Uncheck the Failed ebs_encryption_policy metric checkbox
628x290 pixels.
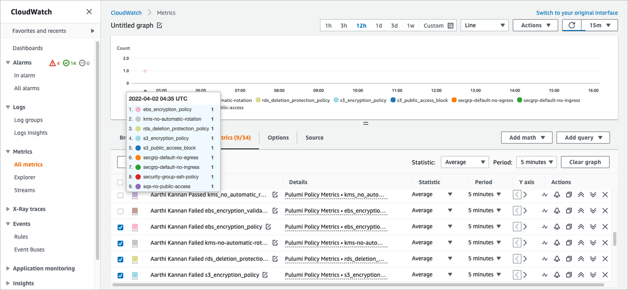[x=121, y=227]
